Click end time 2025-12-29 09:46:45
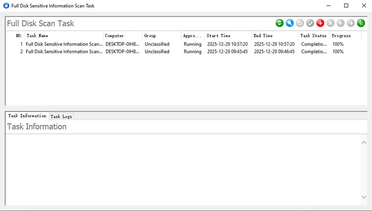 pyautogui.click(x=274, y=52)
